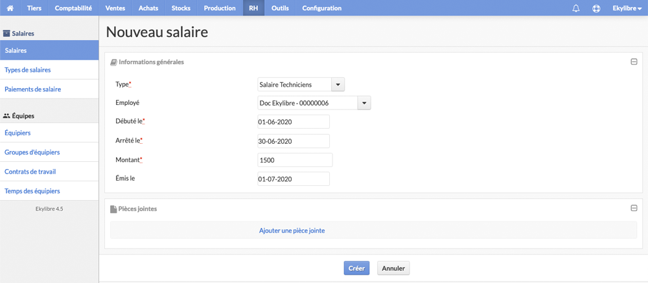This screenshot has height=283, width=648.
Task: Open Contrats de travail
Action: [x=49, y=172]
